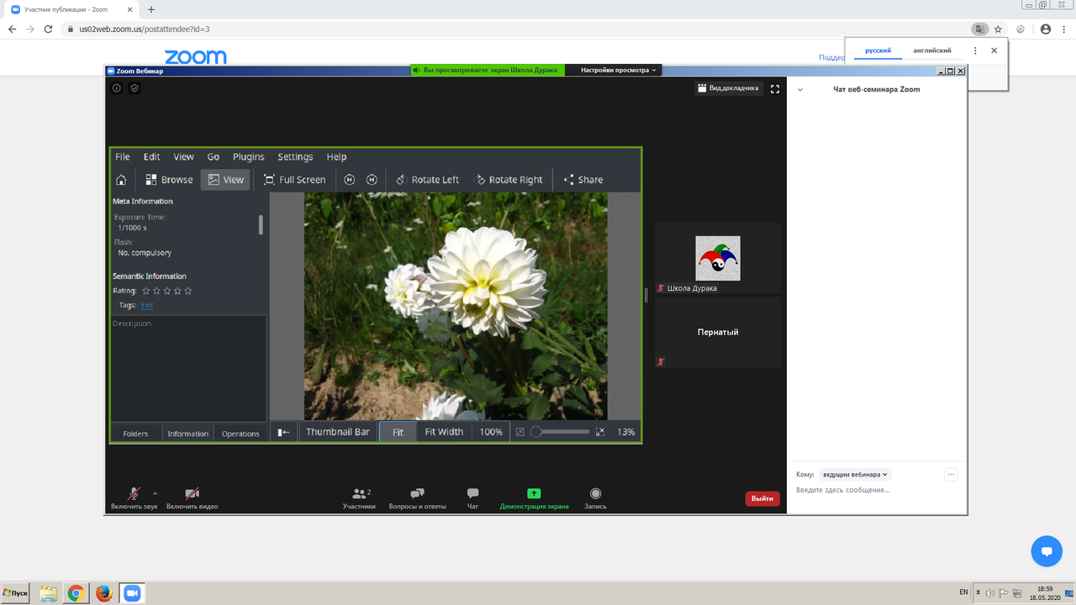Click Full Screen in image viewer toolbar
The width and height of the screenshot is (1076, 605).
[x=294, y=180]
